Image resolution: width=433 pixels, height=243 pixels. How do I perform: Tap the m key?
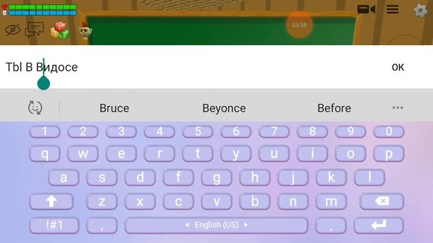[331, 201]
